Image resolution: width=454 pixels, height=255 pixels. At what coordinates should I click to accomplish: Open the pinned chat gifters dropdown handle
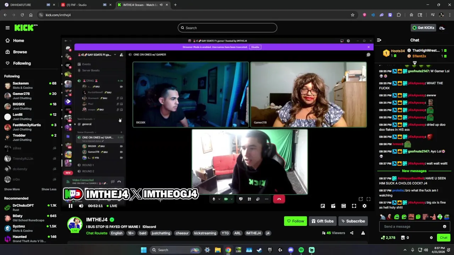click(x=415, y=63)
